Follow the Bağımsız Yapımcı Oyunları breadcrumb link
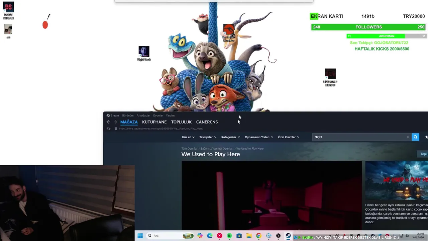Viewport: 428px width, 241px height. [217, 149]
